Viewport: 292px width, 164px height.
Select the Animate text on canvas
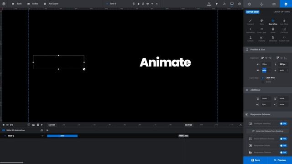click(165, 62)
